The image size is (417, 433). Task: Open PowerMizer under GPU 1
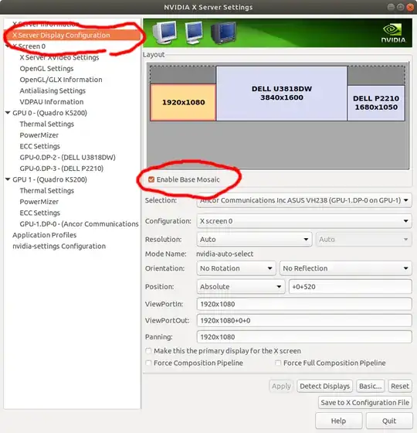(x=39, y=202)
